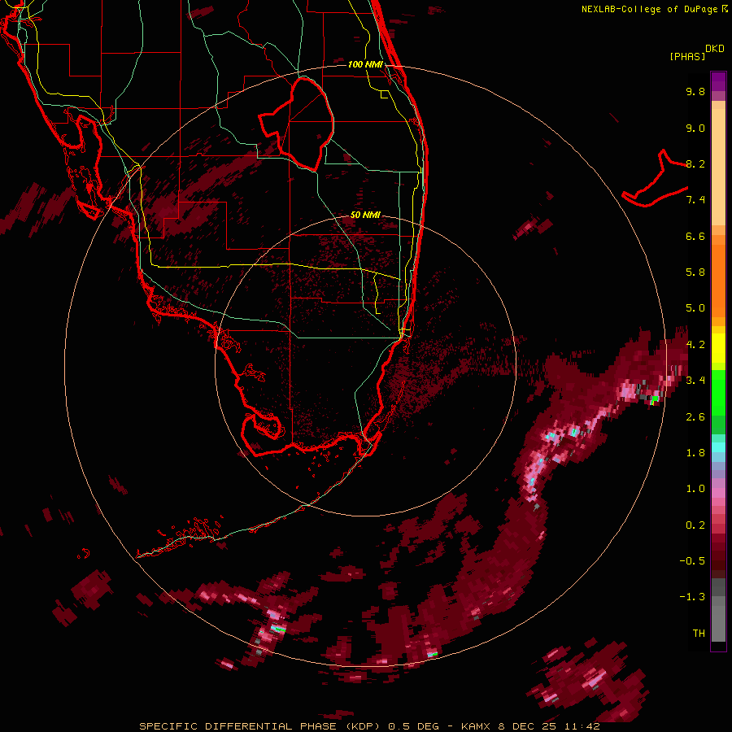Select the 7.4 scale label
The height and width of the screenshot is (732, 732).
point(695,200)
